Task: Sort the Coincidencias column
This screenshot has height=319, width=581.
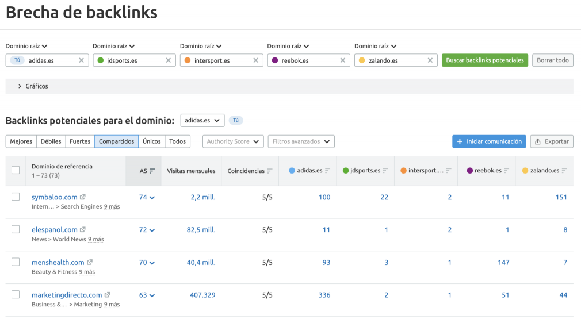Action: coord(270,171)
